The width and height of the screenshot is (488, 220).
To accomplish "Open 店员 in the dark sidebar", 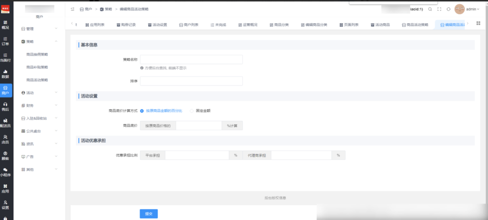I will tap(5, 139).
